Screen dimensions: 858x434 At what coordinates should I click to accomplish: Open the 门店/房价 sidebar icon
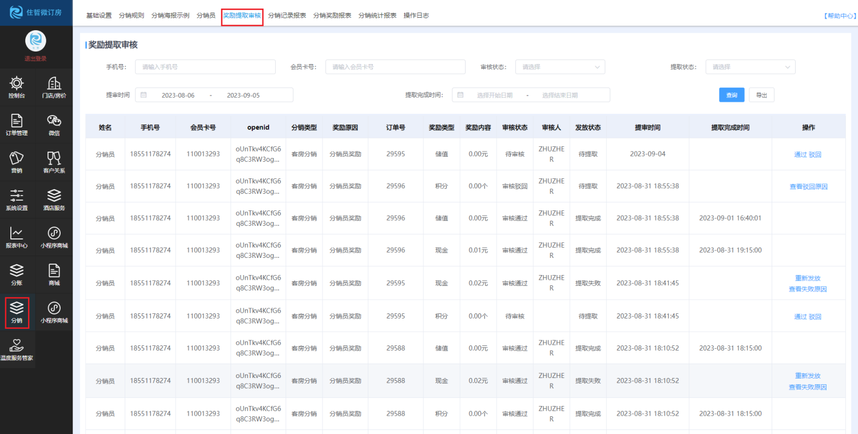(x=54, y=87)
